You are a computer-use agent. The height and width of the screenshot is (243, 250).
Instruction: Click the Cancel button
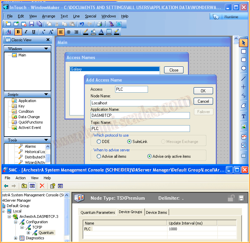(203, 101)
